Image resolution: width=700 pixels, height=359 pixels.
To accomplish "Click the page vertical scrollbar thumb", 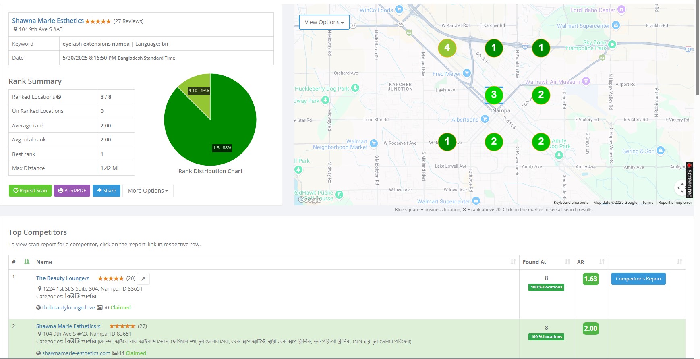I will pos(697,48).
